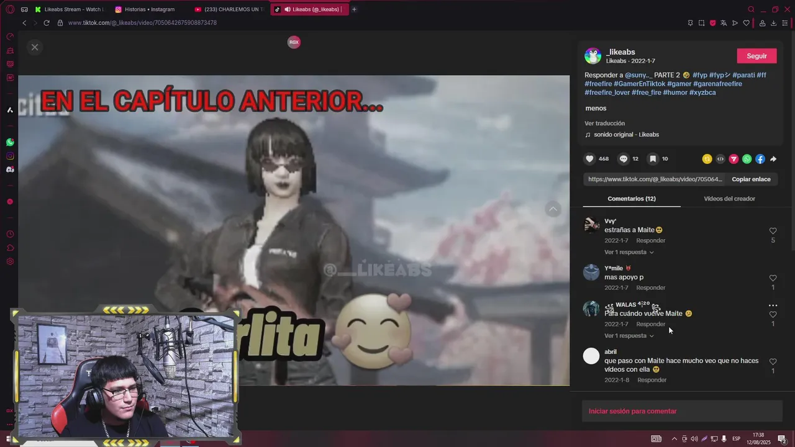Take a snapshot with the capture icon
This screenshot has height=447, width=795.
coord(701,23)
